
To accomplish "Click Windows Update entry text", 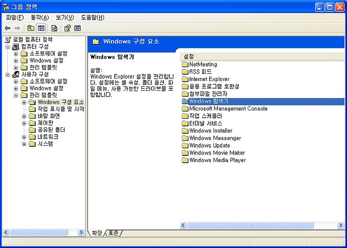I will click(210, 145).
